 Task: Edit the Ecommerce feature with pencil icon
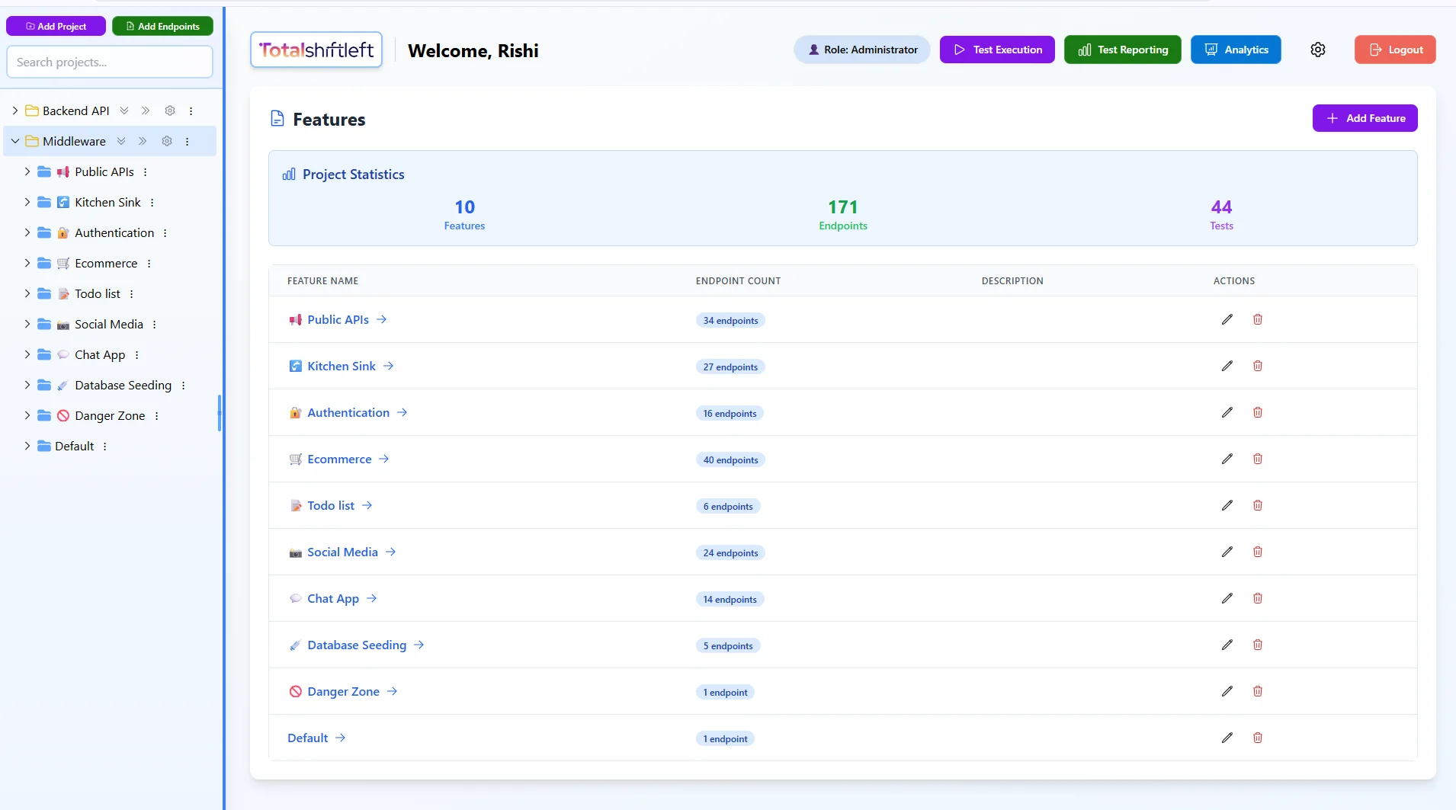(1227, 459)
